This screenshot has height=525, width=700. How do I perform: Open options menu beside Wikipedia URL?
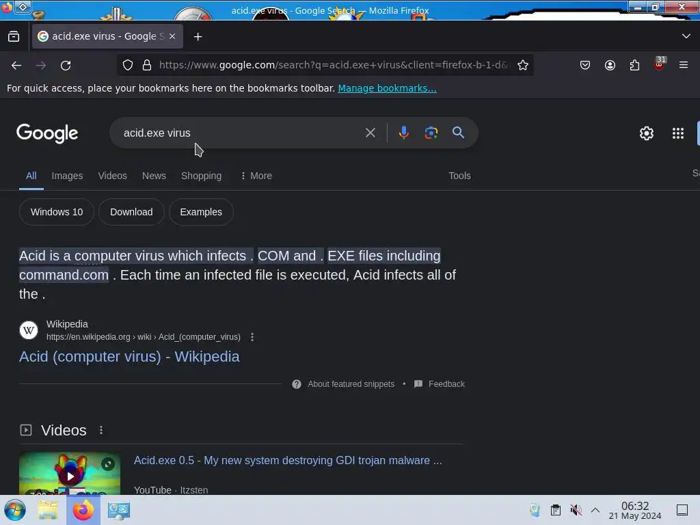tap(252, 337)
